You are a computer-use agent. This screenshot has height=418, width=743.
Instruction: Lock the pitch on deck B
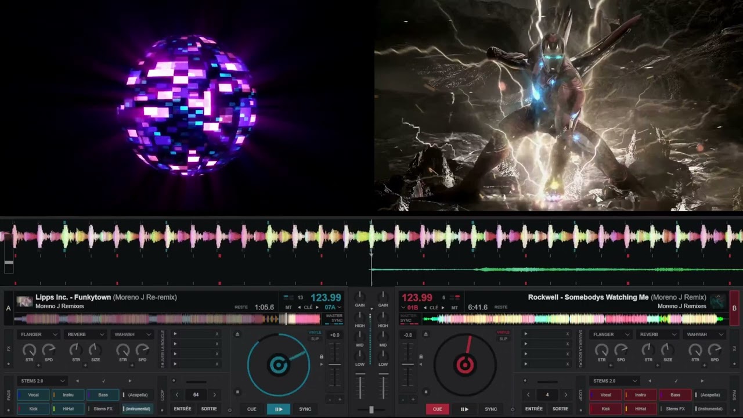(x=421, y=356)
